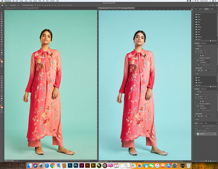Image resolution: width=218 pixels, height=169 pixels.
Task: Toggle the filter for type layers
Action: (207, 126)
